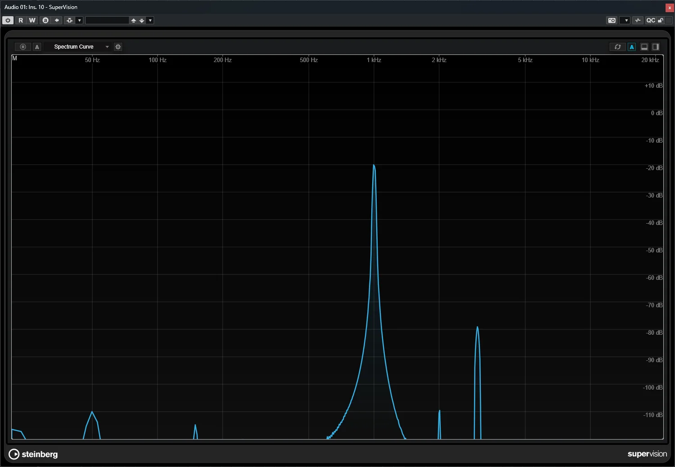Screen dimensions: 675x467
Task: Open the side-chain routing dropdown arrow
Action: [x=80, y=20]
